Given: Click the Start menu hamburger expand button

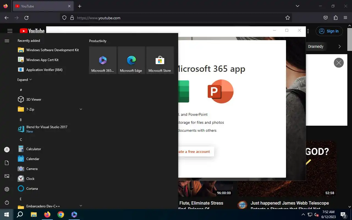Looking at the screenshot, I should tap(7, 41).
